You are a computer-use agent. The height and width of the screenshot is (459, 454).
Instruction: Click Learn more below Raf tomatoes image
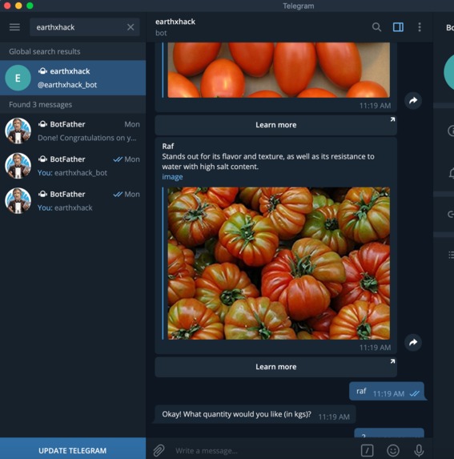point(276,367)
